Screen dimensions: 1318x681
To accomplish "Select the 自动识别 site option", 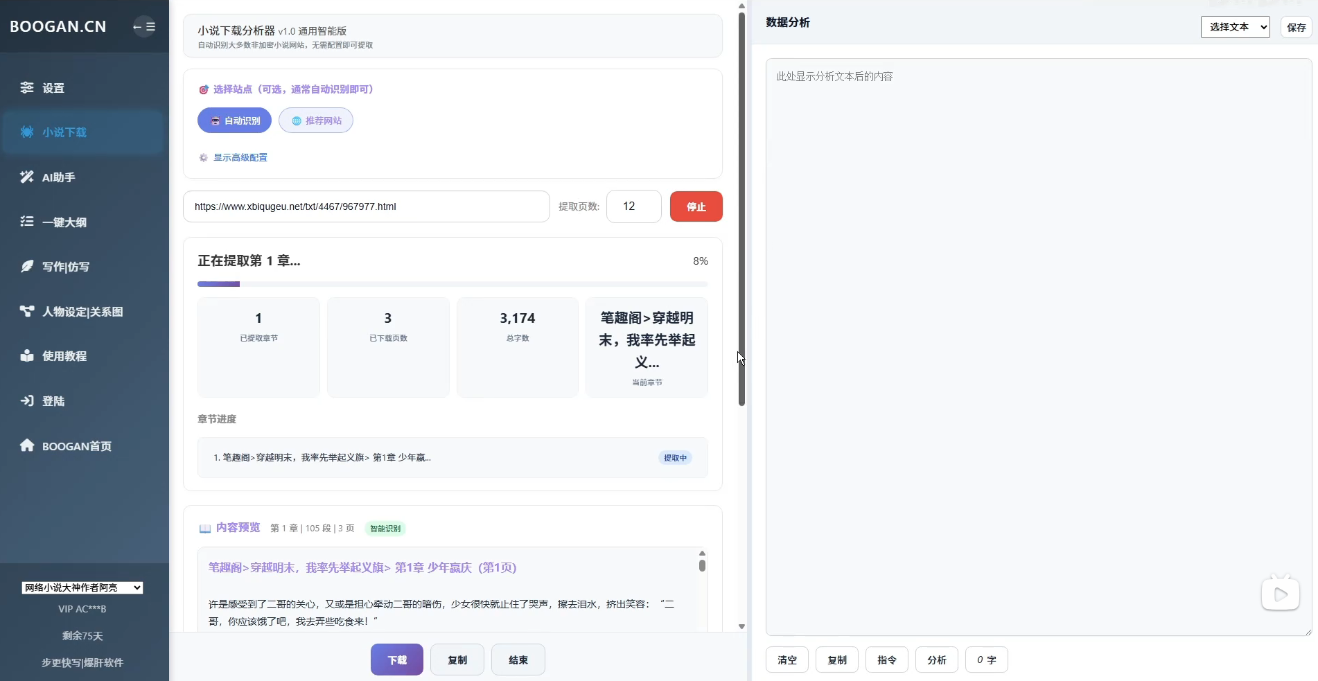I will pyautogui.click(x=234, y=121).
